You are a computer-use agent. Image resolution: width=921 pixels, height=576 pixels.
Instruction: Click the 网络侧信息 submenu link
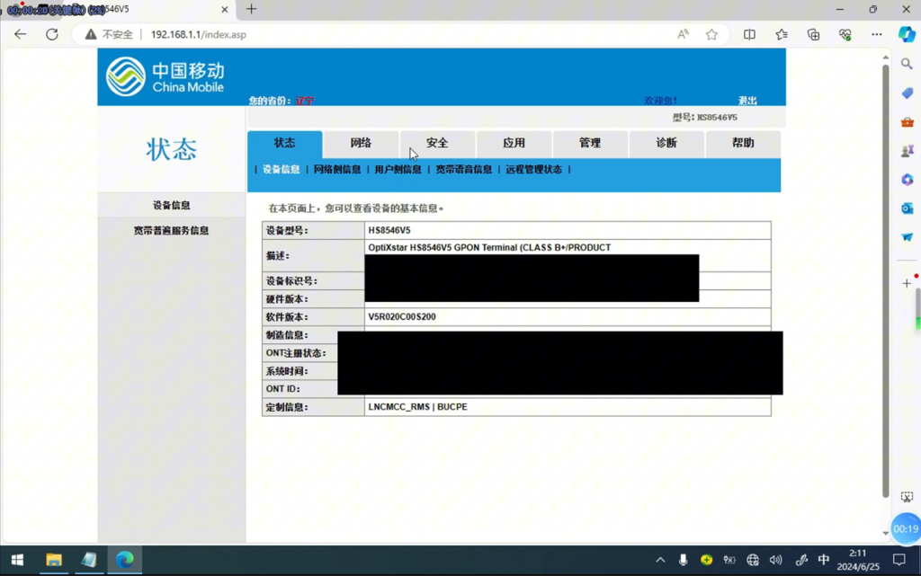(x=337, y=169)
